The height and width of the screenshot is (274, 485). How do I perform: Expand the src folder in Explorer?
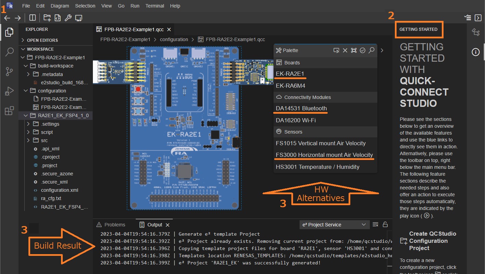coord(28,140)
